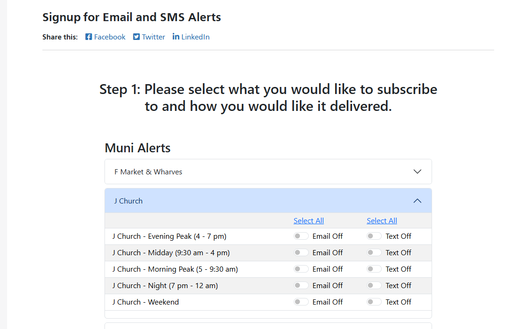Click the Twitter share icon

136,37
